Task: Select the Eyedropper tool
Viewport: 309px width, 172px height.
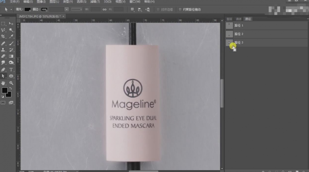Action: (x=11, y=36)
